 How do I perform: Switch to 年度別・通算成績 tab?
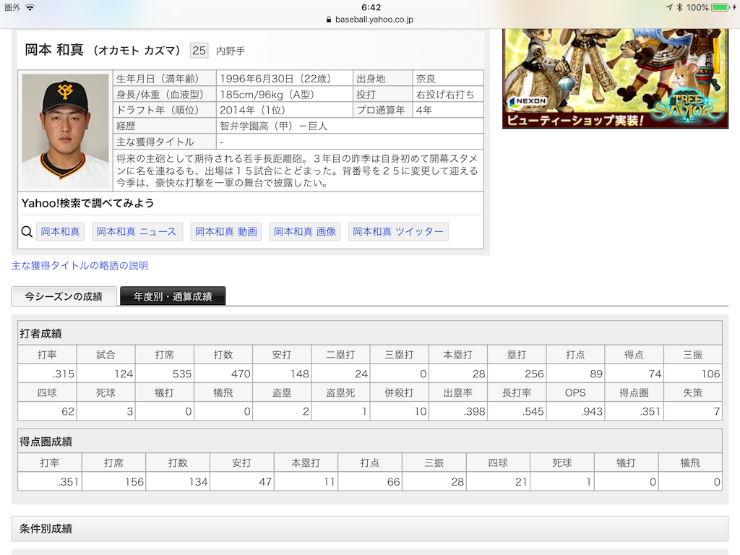tap(173, 296)
